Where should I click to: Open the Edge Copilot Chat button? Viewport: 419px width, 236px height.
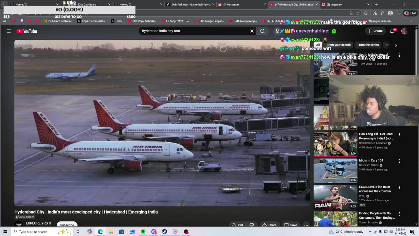pyautogui.click(x=410, y=13)
